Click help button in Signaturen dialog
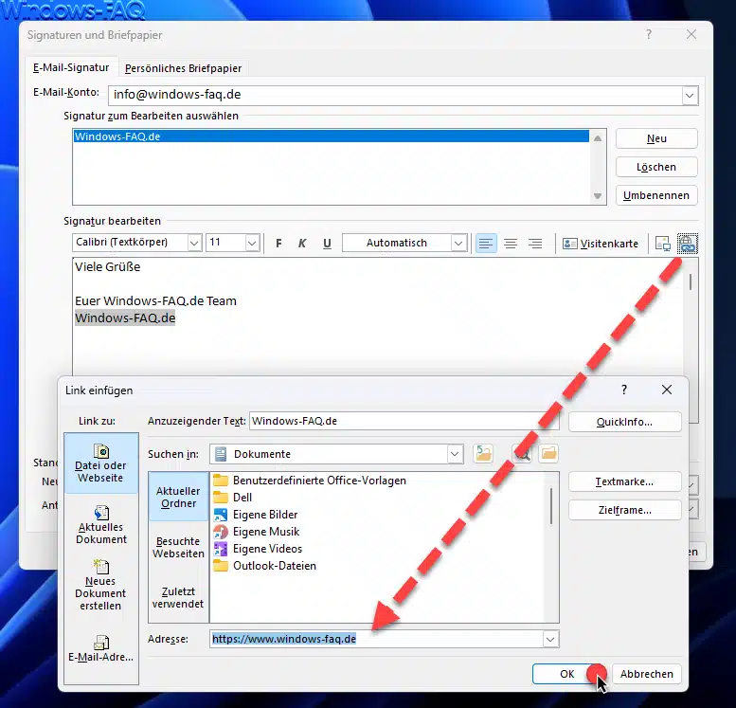 [649, 34]
